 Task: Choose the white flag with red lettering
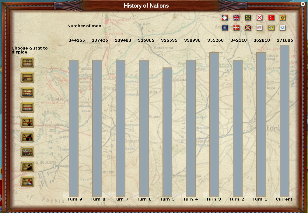(x=260, y=28)
